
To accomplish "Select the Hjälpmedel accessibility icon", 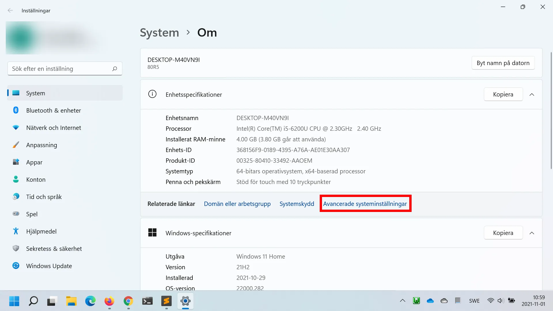I will 16,231.
